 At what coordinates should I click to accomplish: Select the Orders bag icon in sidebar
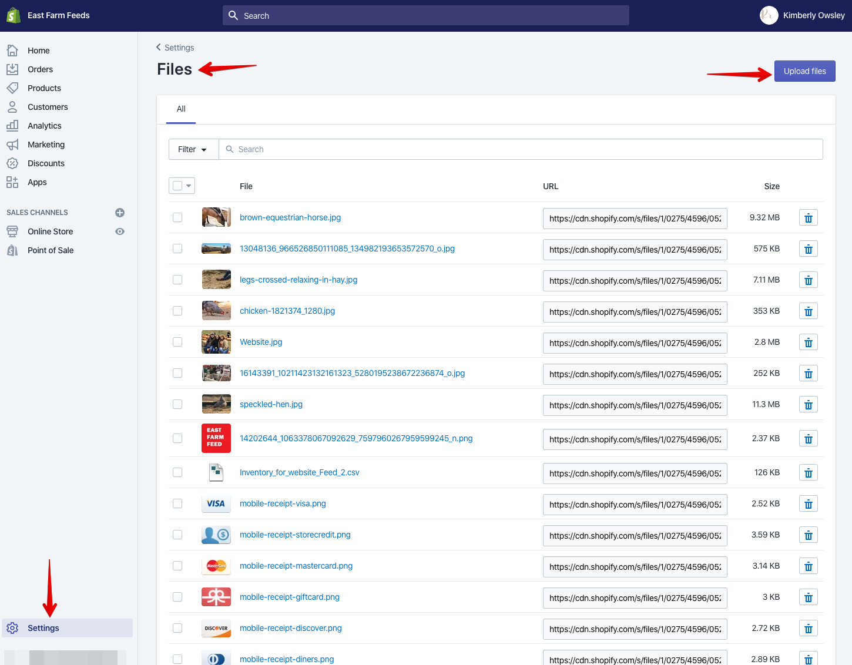12,69
